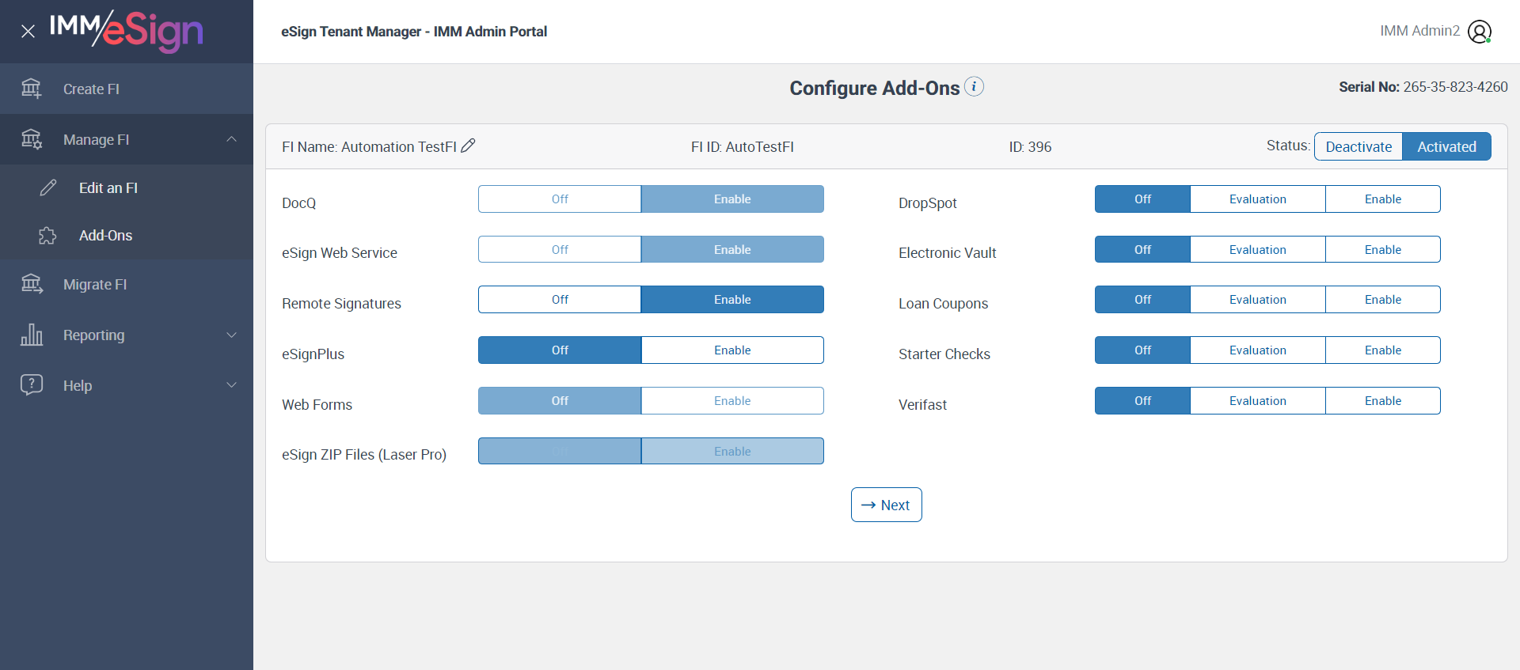Collapse the Manage FI section
This screenshot has height=670, width=1520.
231,139
